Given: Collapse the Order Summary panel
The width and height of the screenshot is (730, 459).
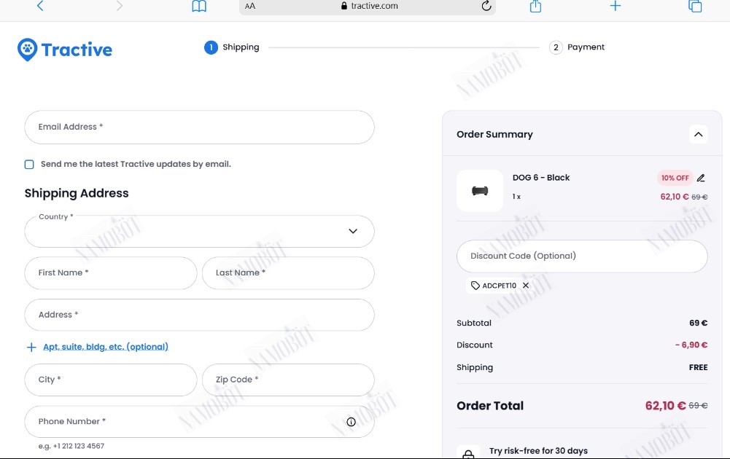Looking at the screenshot, I should click(x=699, y=134).
